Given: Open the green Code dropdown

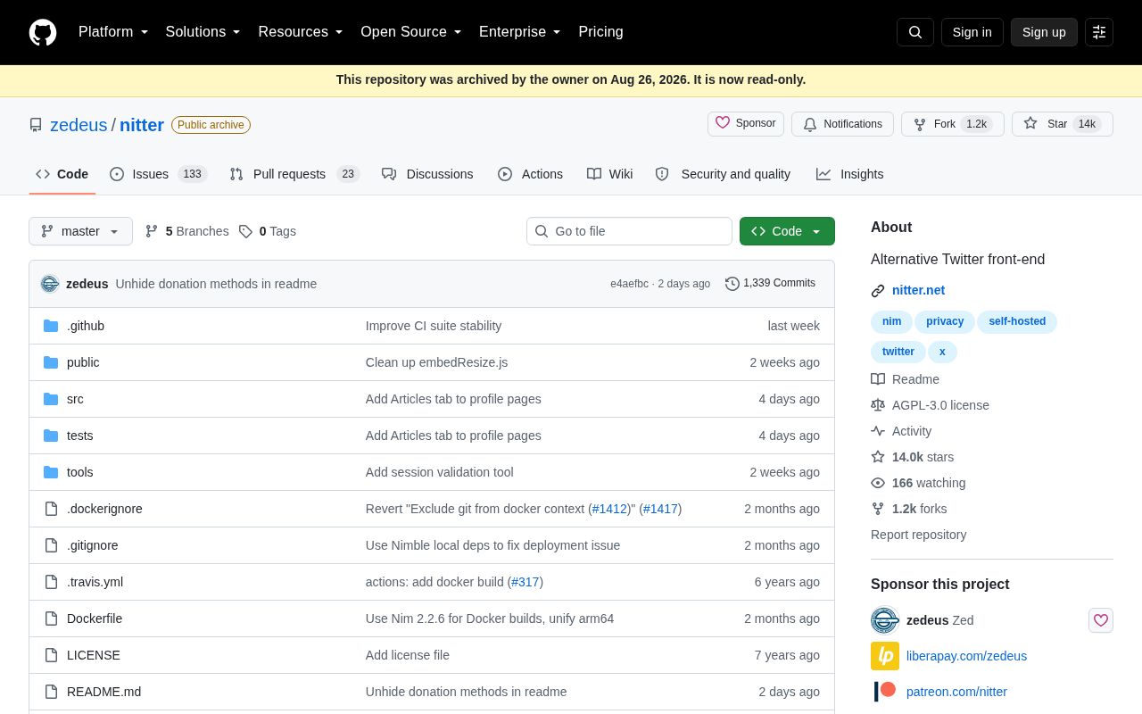Looking at the screenshot, I should pos(787,231).
